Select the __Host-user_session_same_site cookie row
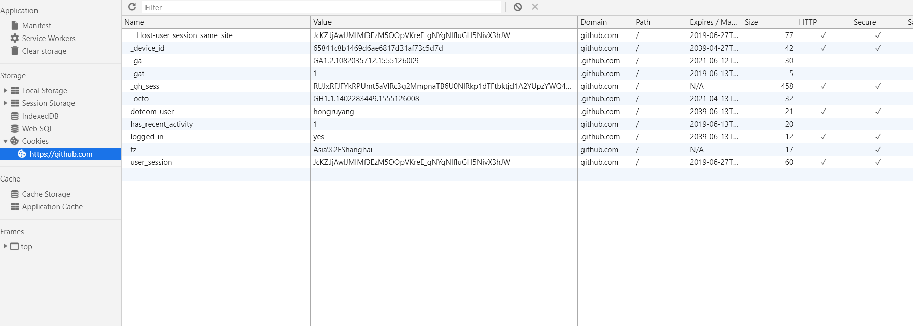This screenshot has height=326, width=913. point(517,35)
